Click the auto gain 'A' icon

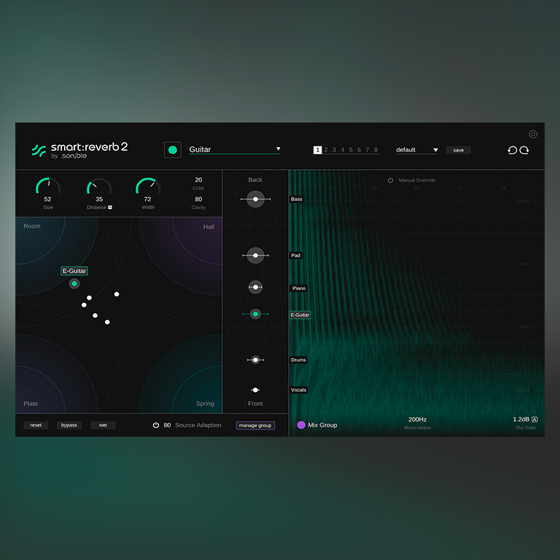[x=534, y=419]
